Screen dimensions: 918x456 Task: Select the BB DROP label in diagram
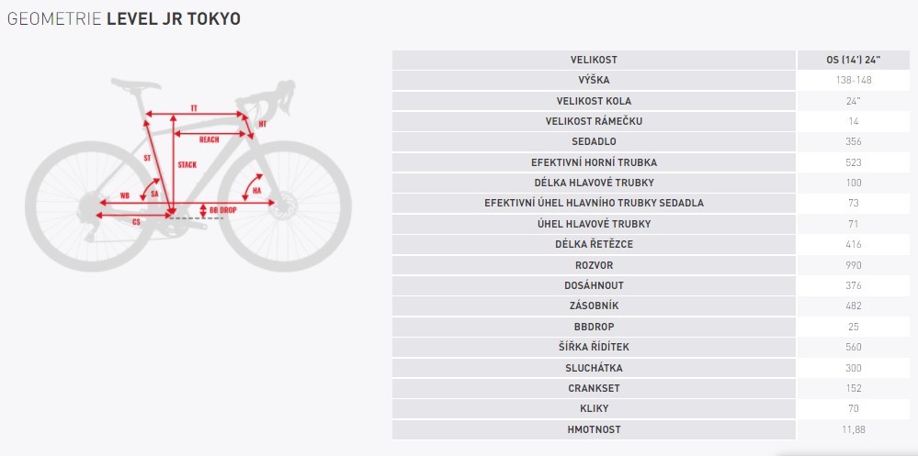pos(222,209)
